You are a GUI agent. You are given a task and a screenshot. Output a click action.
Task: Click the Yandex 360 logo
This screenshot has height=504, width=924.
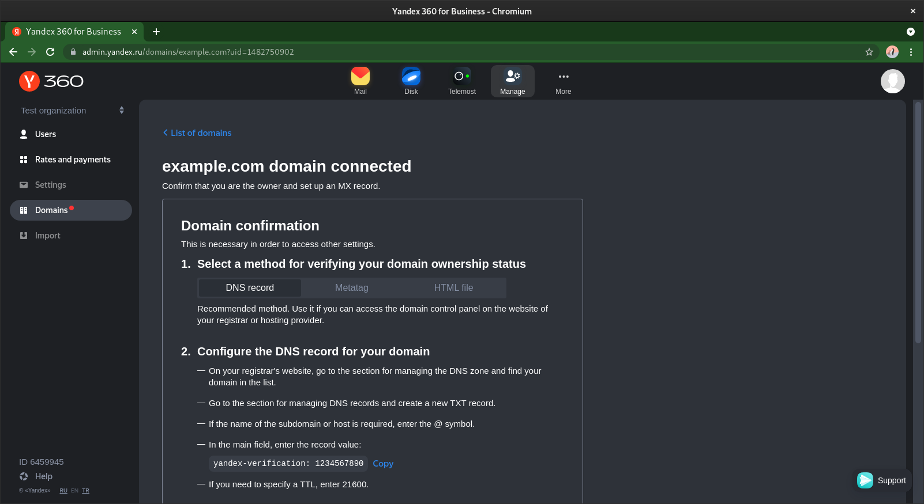pyautogui.click(x=51, y=81)
